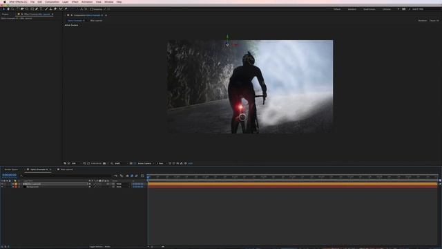Switch to the Project panel tab

click(6, 14)
